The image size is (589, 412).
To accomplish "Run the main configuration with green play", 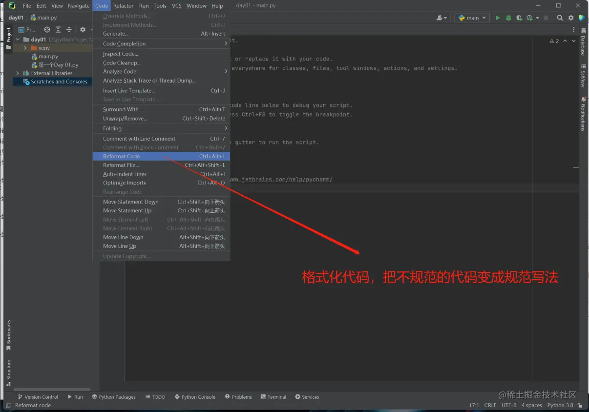I will coord(498,18).
